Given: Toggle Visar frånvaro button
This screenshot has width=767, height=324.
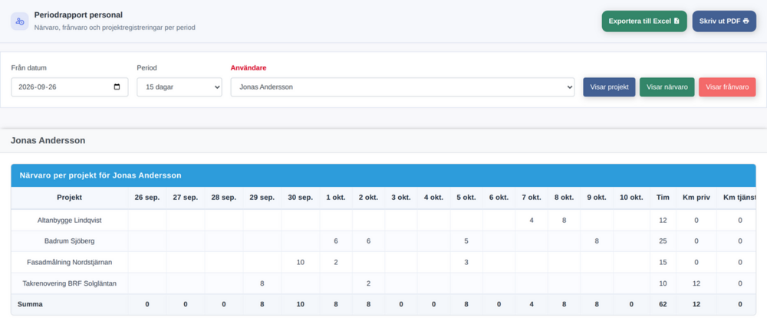Looking at the screenshot, I should coord(727,87).
